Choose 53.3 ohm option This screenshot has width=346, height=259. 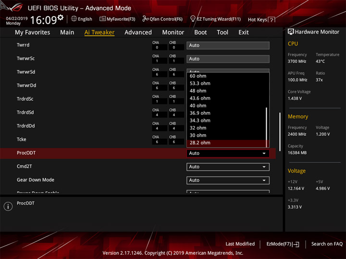[x=226, y=83]
